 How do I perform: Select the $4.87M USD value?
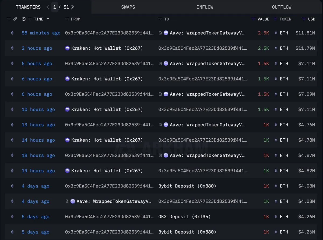[x=307, y=155]
